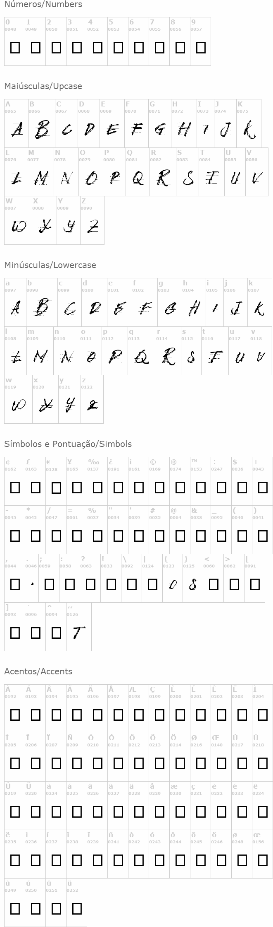Click the uppercase A glyph in Maiúsculas/Upcase
Image resolution: width=273 pixels, height=927 pixels.
click(x=17, y=130)
